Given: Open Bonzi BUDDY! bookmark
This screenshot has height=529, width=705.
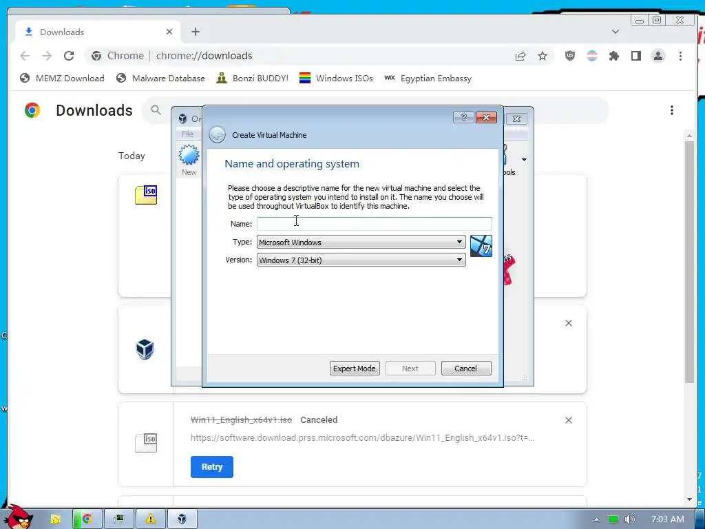Looking at the screenshot, I should coord(252,79).
